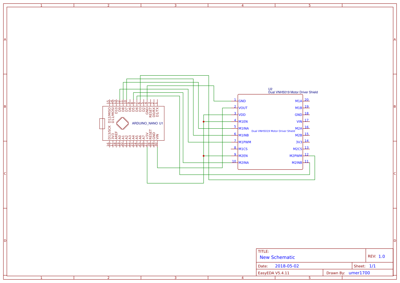400x283 pixels.
Task: Select the M2CS pin label
Action: click(297, 149)
